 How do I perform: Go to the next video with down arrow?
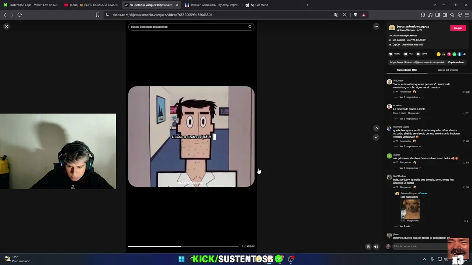[376, 137]
